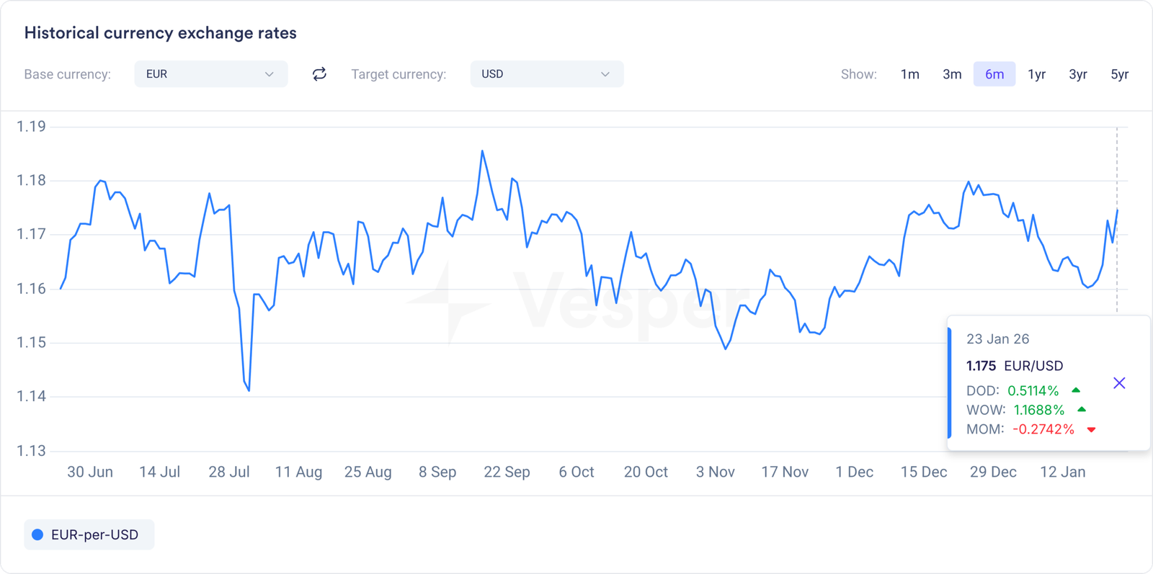Image resolution: width=1153 pixels, height=574 pixels.
Task: Click the 28 Jul date marker
Action: [229, 472]
